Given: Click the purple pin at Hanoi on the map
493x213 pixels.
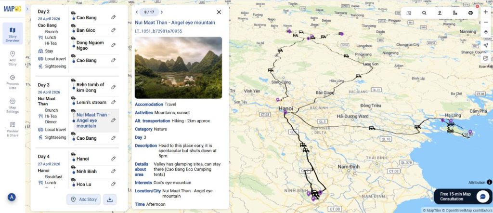Looking at the screenshot, I should coord(285,112).
